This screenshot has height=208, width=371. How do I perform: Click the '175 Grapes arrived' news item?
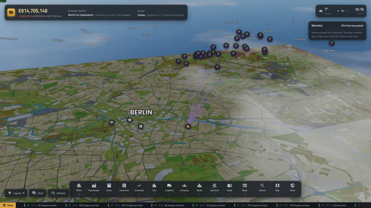[x=299, y=206]
